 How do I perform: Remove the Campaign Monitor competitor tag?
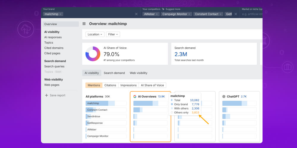click(189, 14)
